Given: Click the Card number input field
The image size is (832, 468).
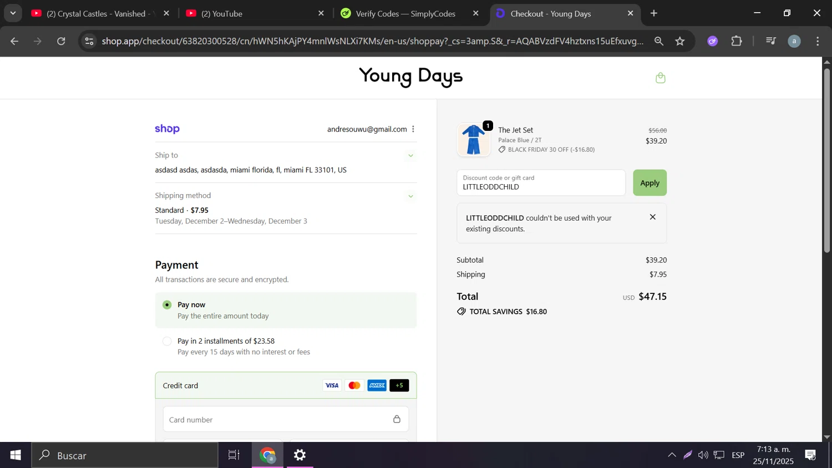Looking at the screenshot, I should tap(286, 419).
